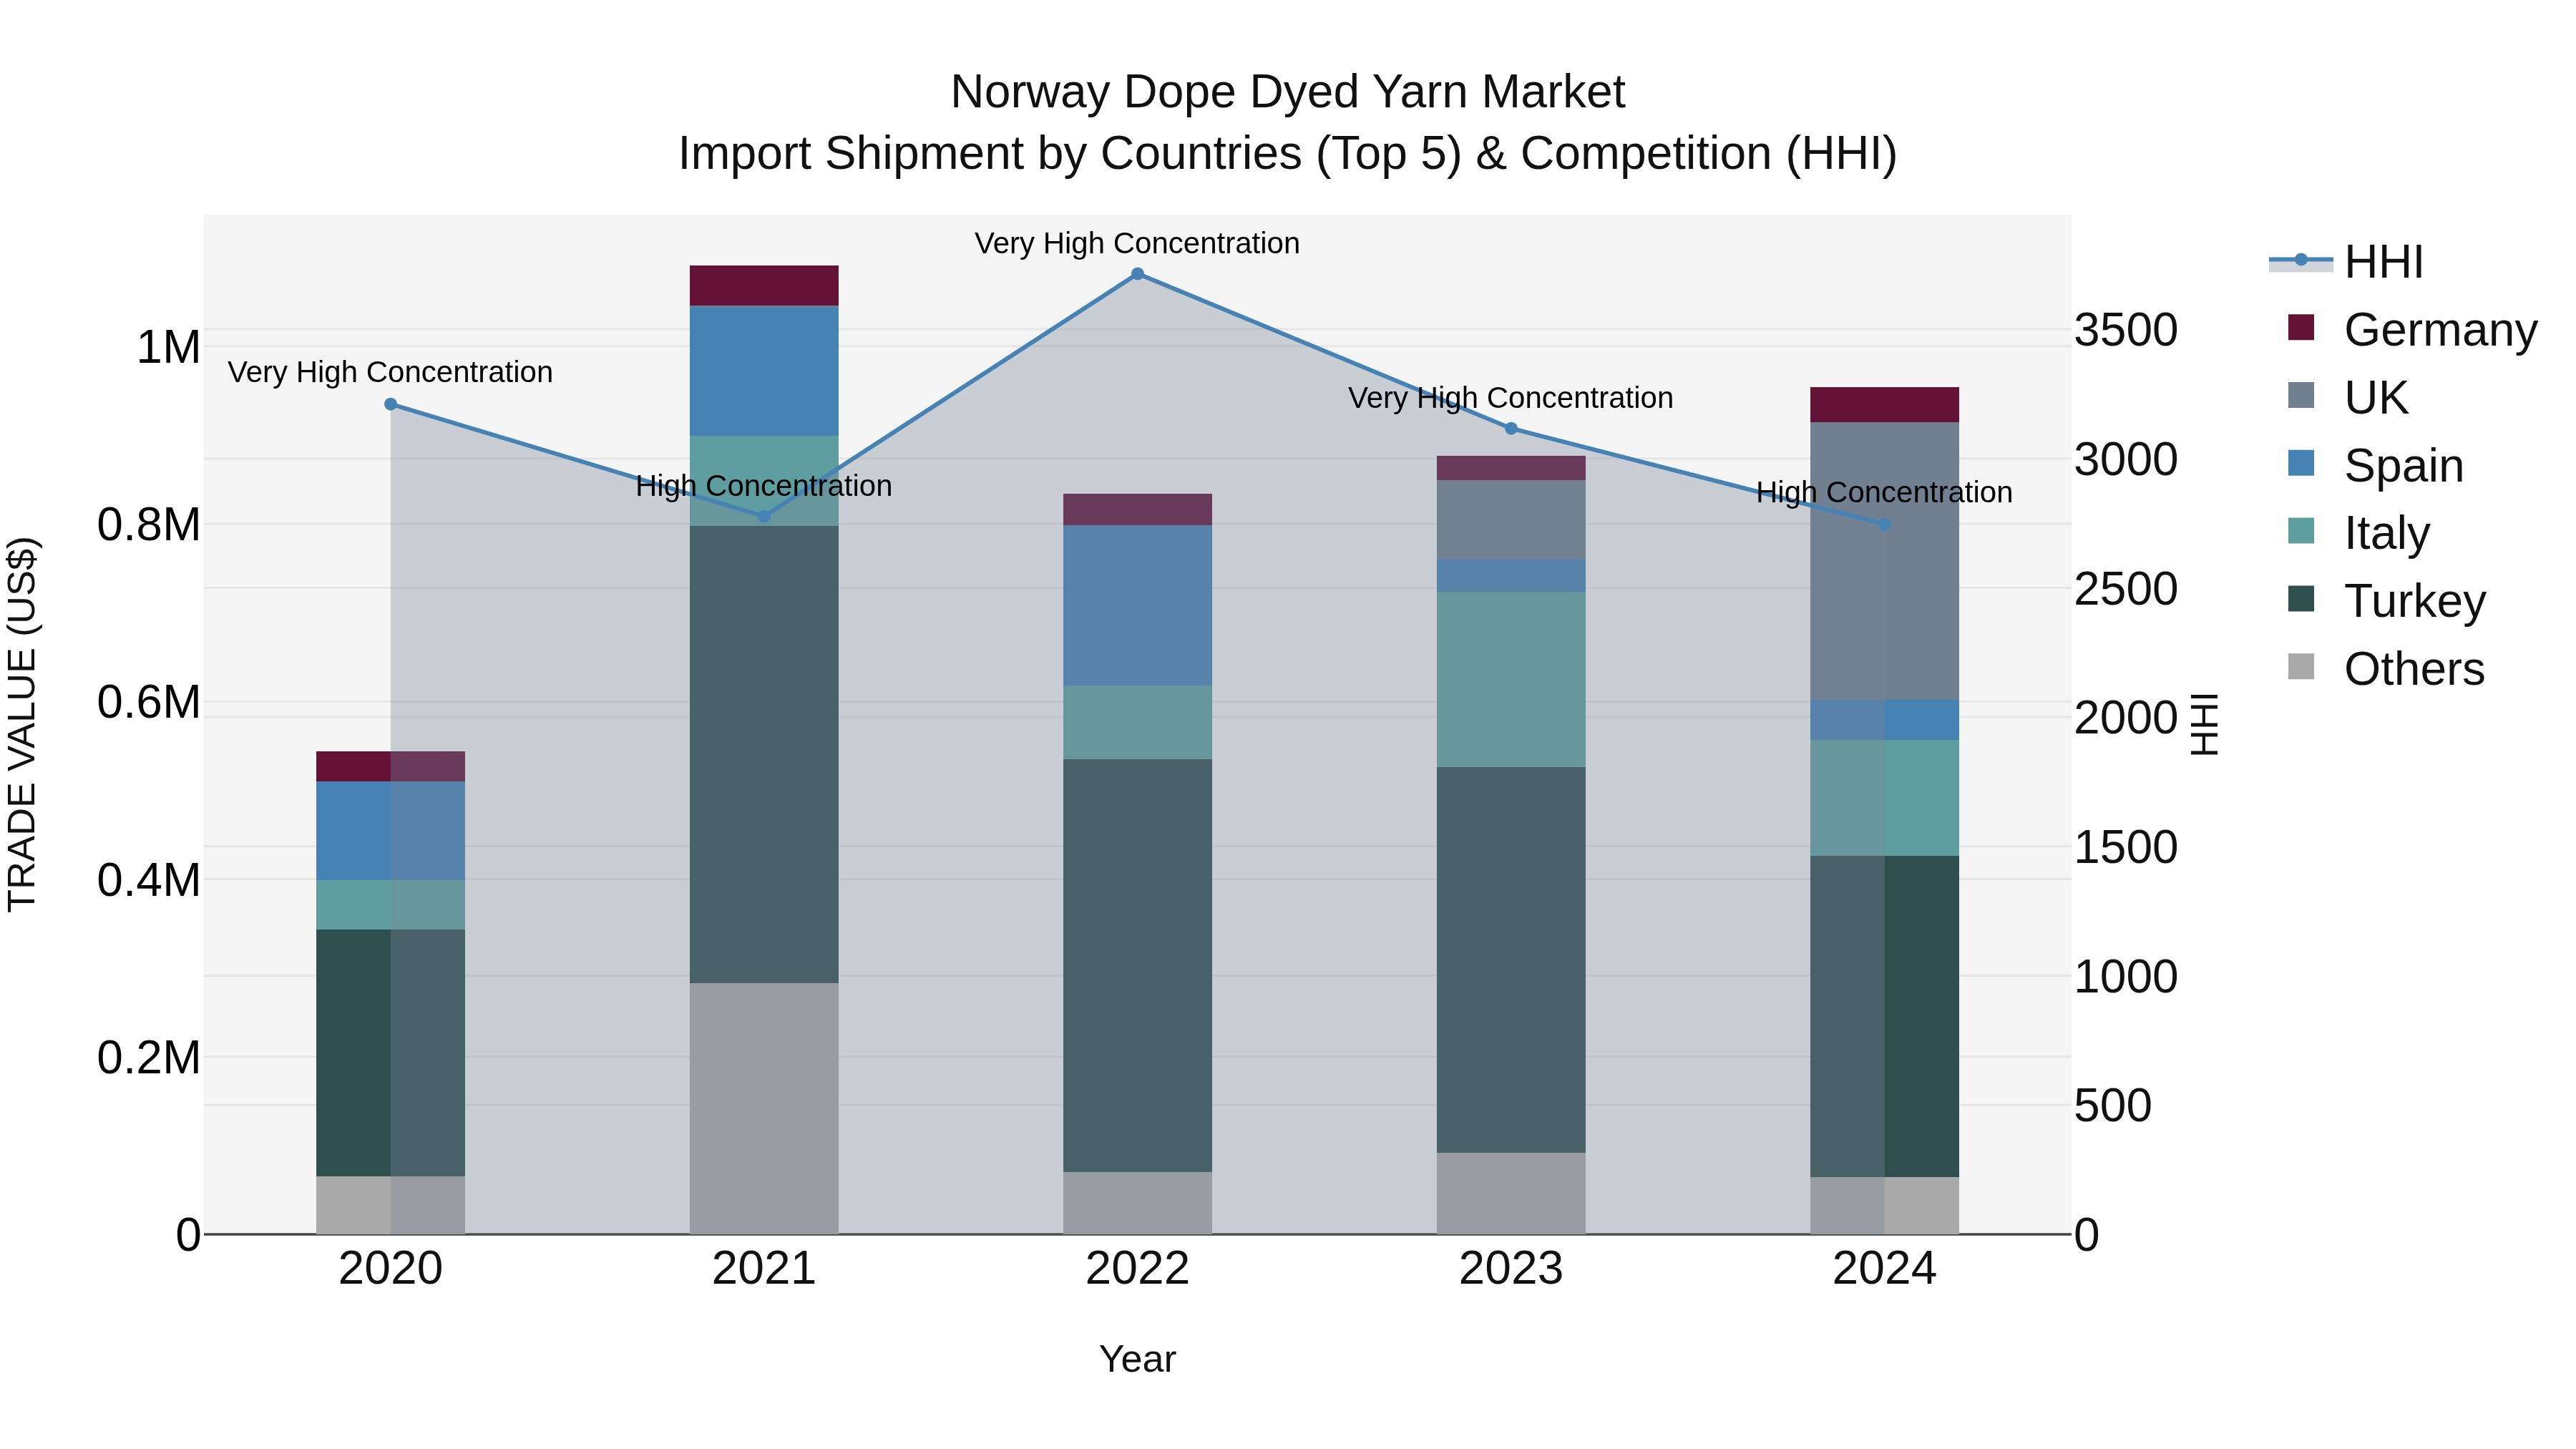Image resolution: width=2576 pixels, height=1449 pixels.
Task: Click the '2024' x-axis tick label
Action: [x=1884, y=1269]
